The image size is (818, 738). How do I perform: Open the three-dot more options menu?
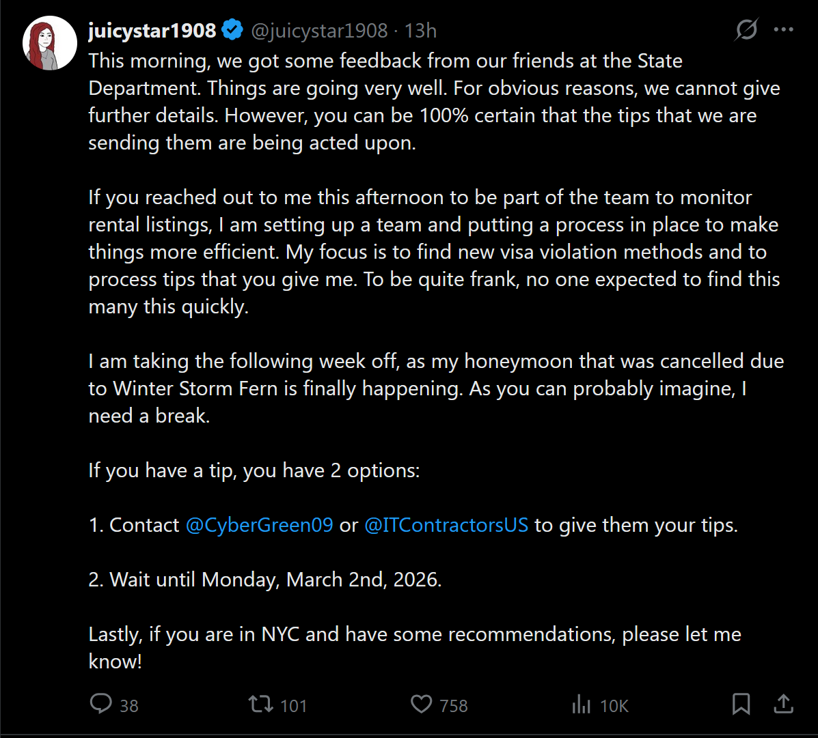[x=783, y=30]
